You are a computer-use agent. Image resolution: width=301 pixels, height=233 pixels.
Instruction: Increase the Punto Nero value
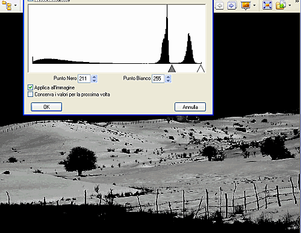click(x=95, y=76)
